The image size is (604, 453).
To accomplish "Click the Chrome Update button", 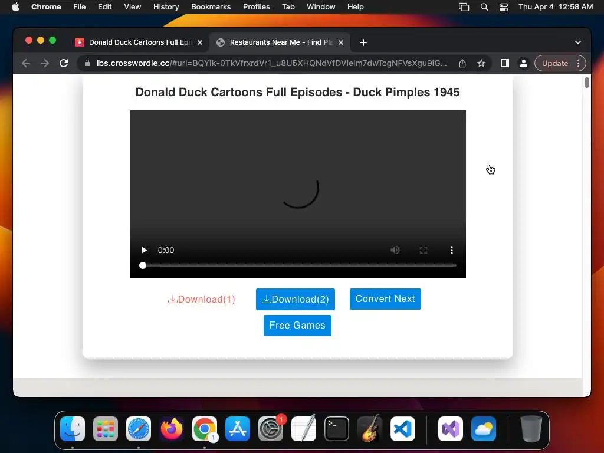I will (555, 63).
